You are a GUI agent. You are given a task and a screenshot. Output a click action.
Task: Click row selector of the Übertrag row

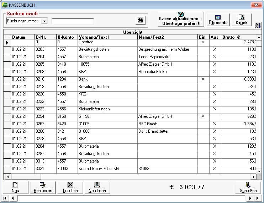pyautogui.click(x=7, y=43)
